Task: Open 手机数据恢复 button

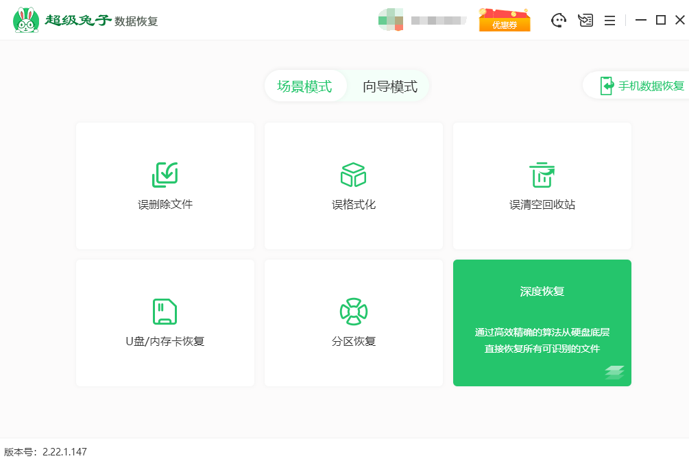Action: (641, 86)
